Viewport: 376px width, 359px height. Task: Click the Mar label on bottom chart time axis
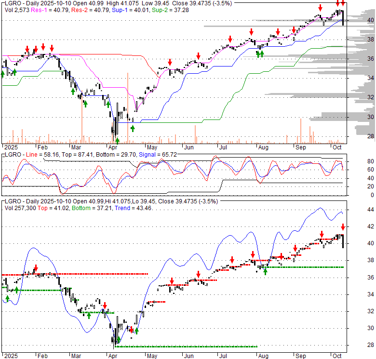click(76, 356)
